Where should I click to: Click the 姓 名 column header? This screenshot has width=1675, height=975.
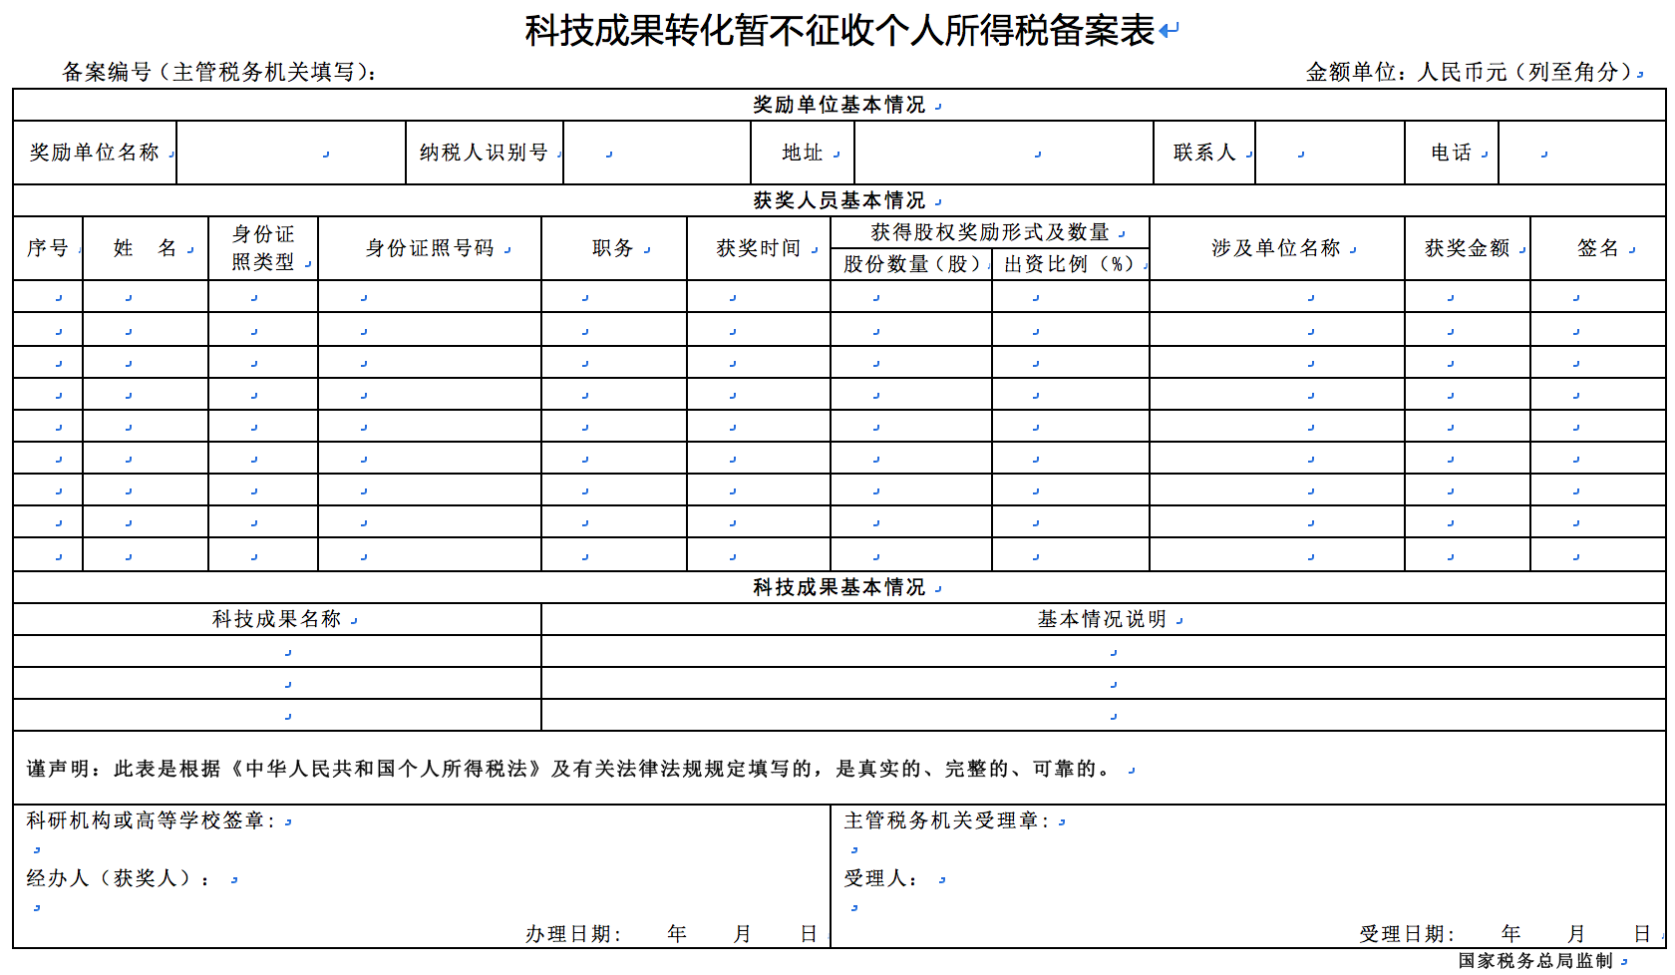146,248
